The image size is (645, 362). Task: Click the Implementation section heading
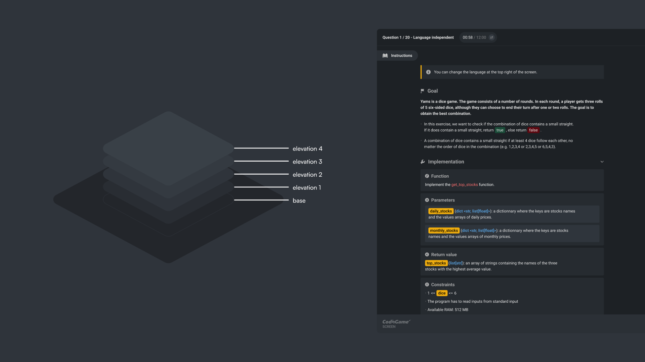tap(446, 162)
